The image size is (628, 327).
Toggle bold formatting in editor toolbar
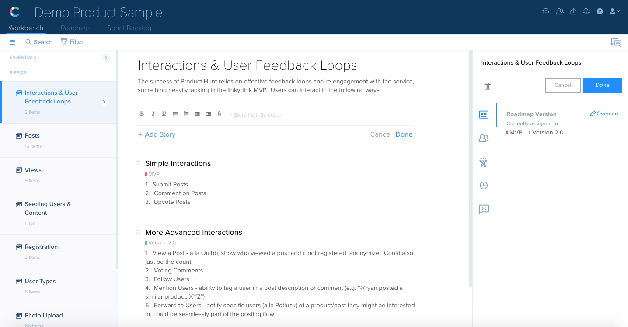coord(142,114)
